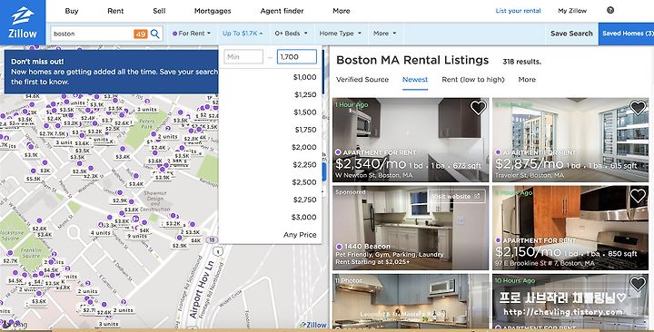Image resolution: width=654 pixels, height=332 pixels.
Task: Click the Min price input field
Action: coord(243,56)
